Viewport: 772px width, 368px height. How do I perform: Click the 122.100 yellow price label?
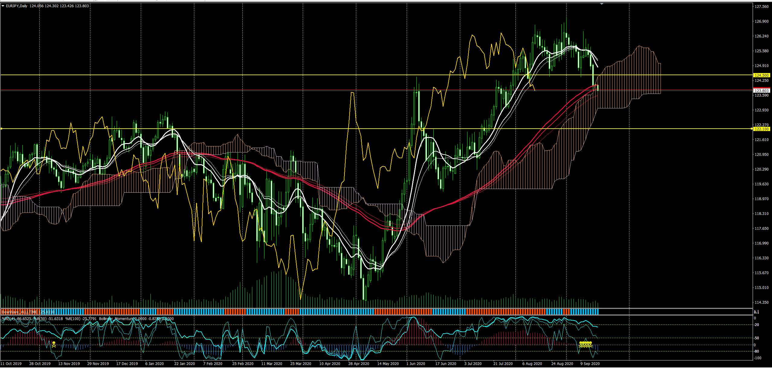coord(761,129)
